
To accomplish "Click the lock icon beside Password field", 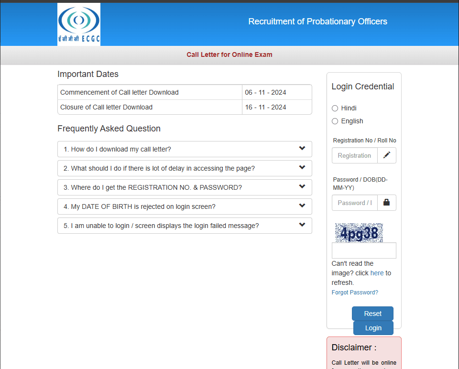I will (x=386, y=203).
